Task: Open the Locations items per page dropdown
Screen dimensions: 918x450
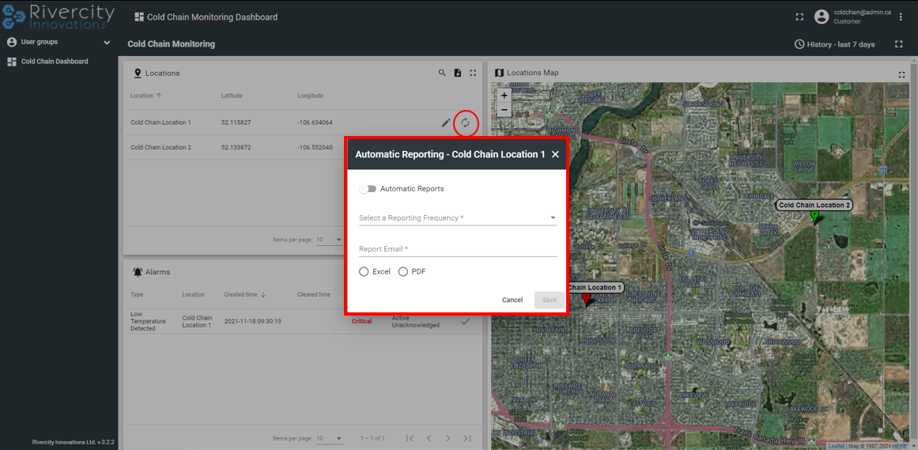Action: tap(330, 240)
